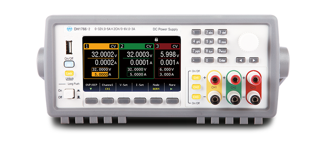Open the More softkey options
This screenshot has width=330, height=141.
pyautogui.click(x=172, y=87)
